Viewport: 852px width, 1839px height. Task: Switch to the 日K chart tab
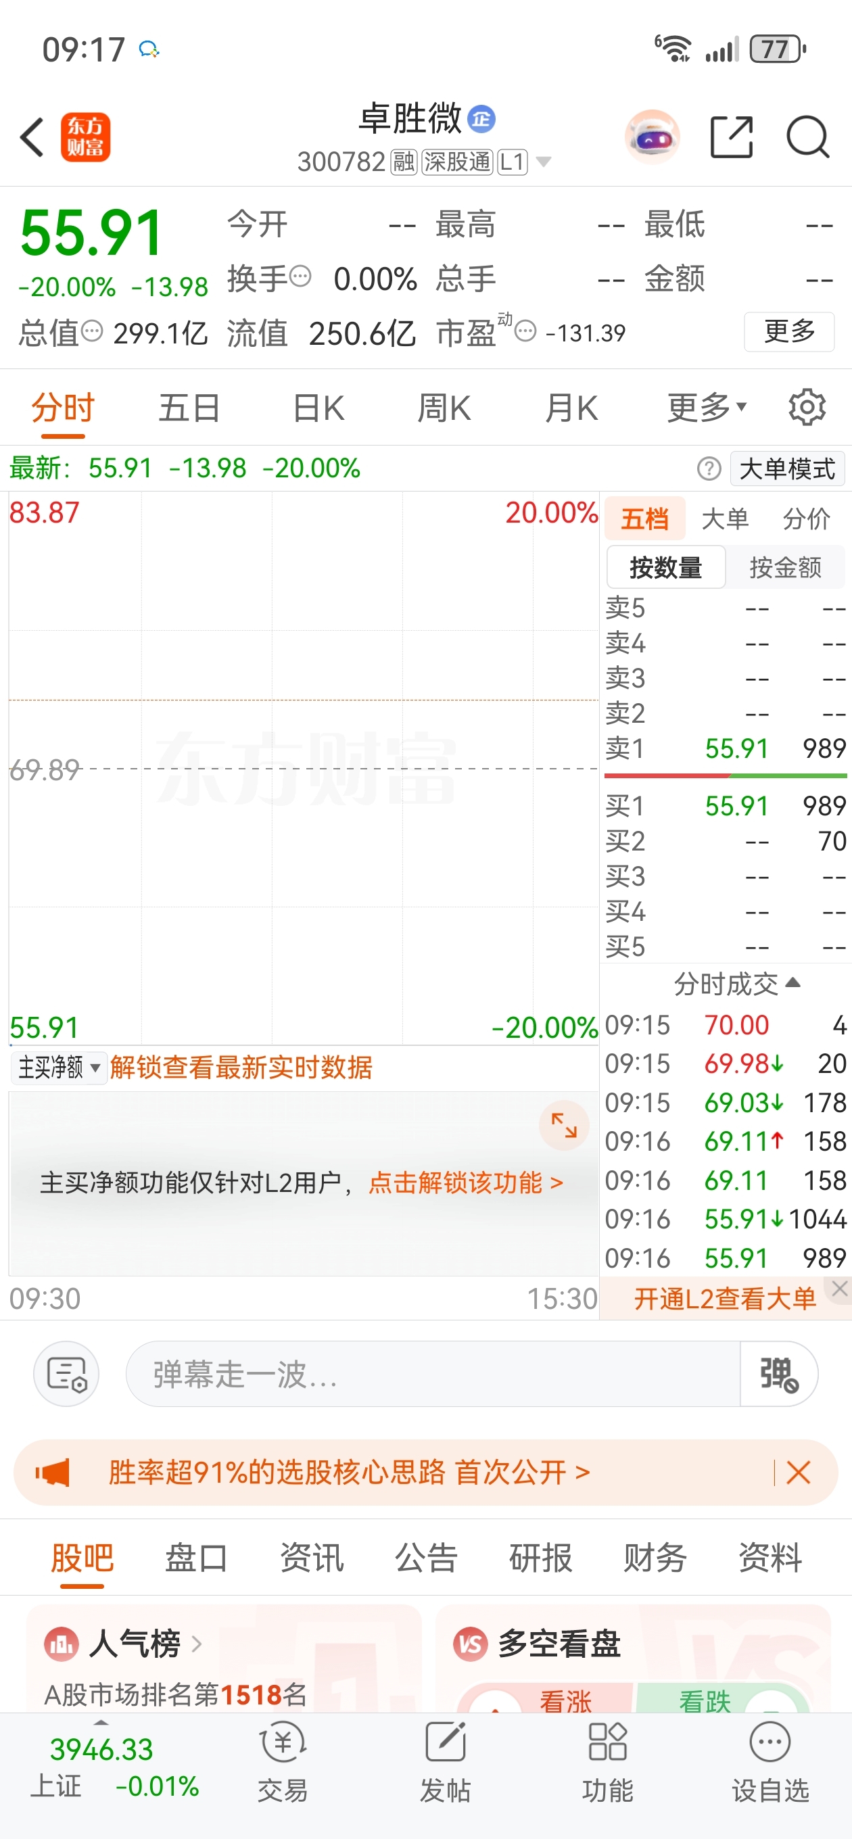(x=318, y=408)
